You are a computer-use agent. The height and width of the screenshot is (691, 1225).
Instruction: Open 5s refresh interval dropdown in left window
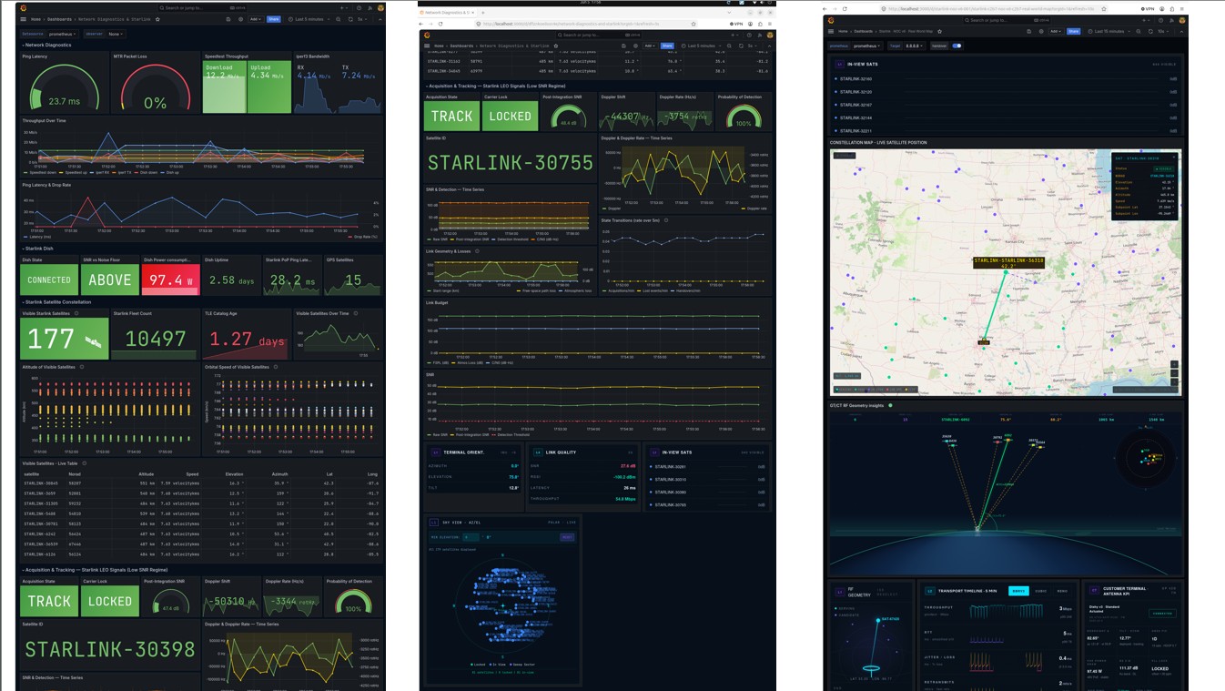(x=364, y=19)
